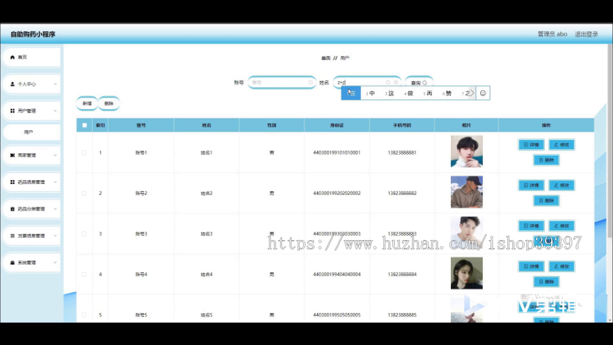Viewport: 613px width, 345px height.
Task: Open the photo thumbnail of 账号1
Action: 467,151
